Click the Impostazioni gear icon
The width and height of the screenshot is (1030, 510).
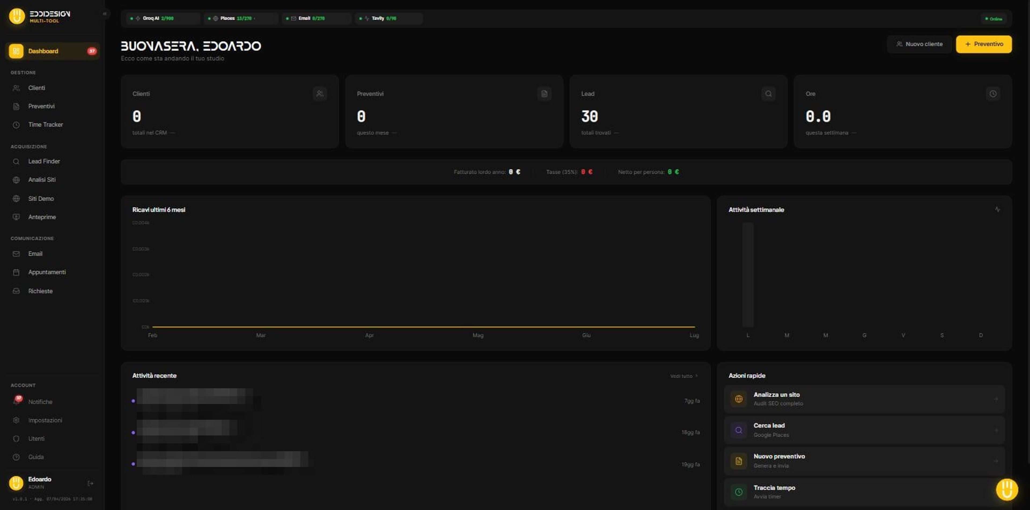pos(16,420)
